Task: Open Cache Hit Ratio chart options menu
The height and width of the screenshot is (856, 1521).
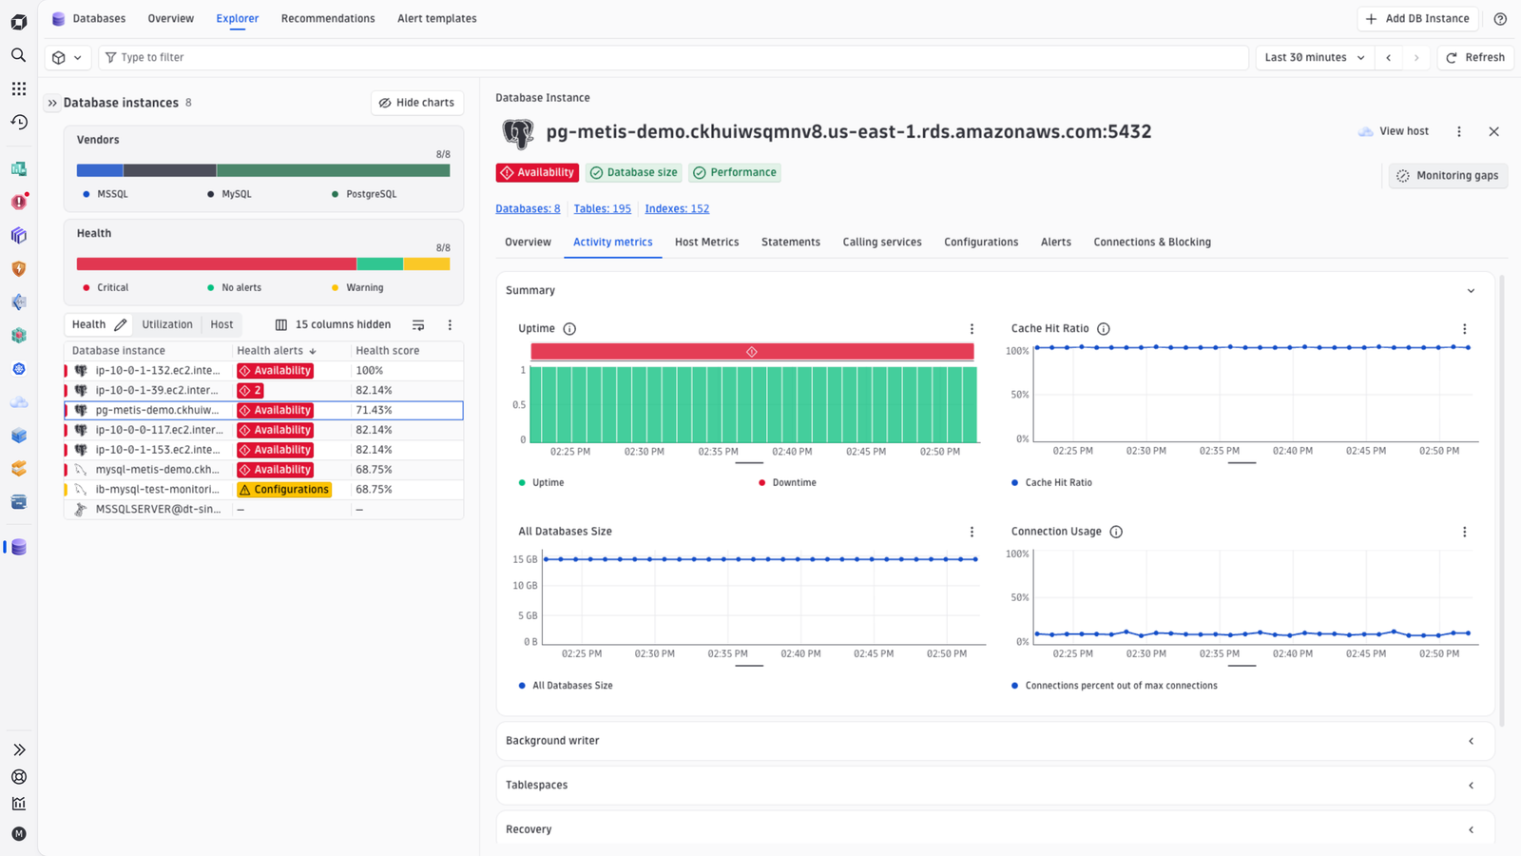Action: (x=1464, y=329)
